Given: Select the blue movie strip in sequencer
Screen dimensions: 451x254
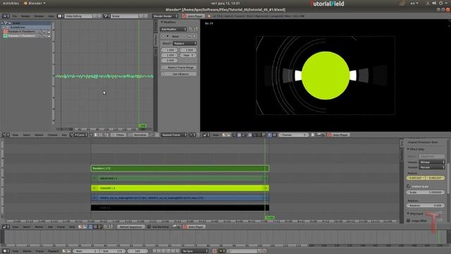Looking at the screenshot, I should click(x=180, y=198).
